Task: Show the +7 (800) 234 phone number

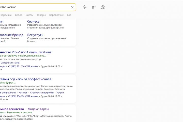Action: pos(23,96)
